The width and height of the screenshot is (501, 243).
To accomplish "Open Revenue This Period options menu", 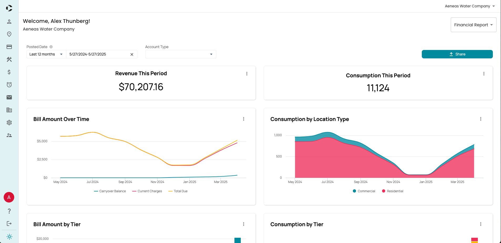I will 247,74.
